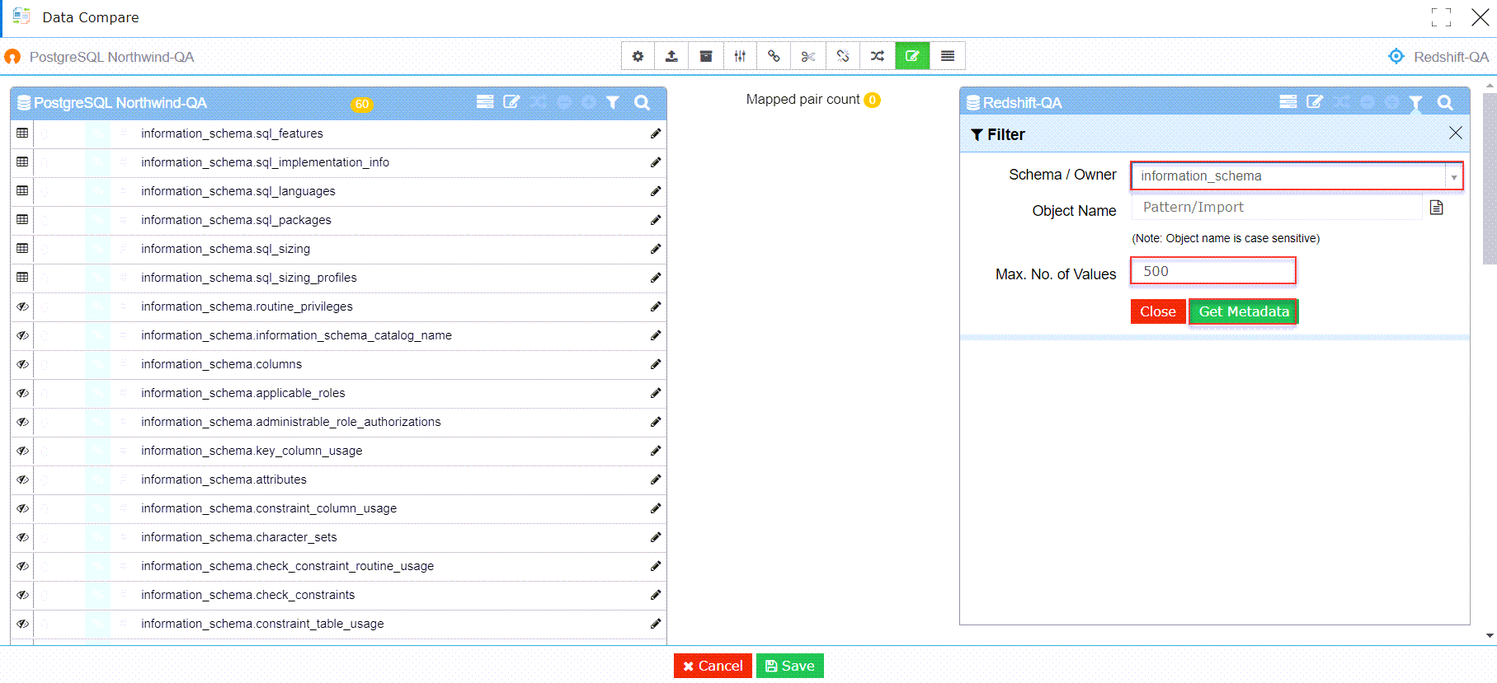Click the page vertical scrollbar thumb
1497x683 pixels.
coord(1490,178)
